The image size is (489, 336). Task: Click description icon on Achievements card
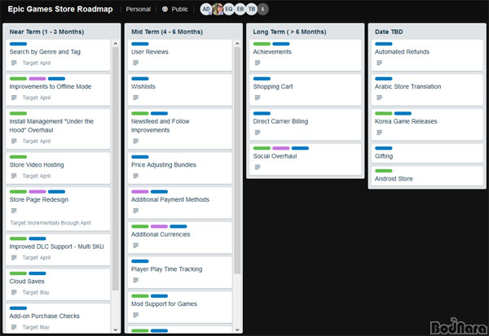click(258, 63)
